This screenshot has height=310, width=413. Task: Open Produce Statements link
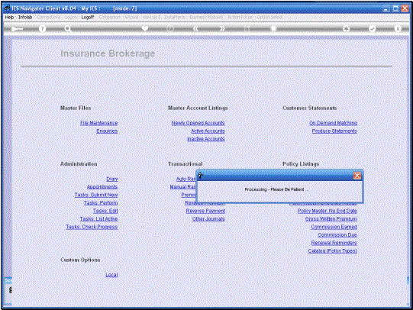click(334, 131)
